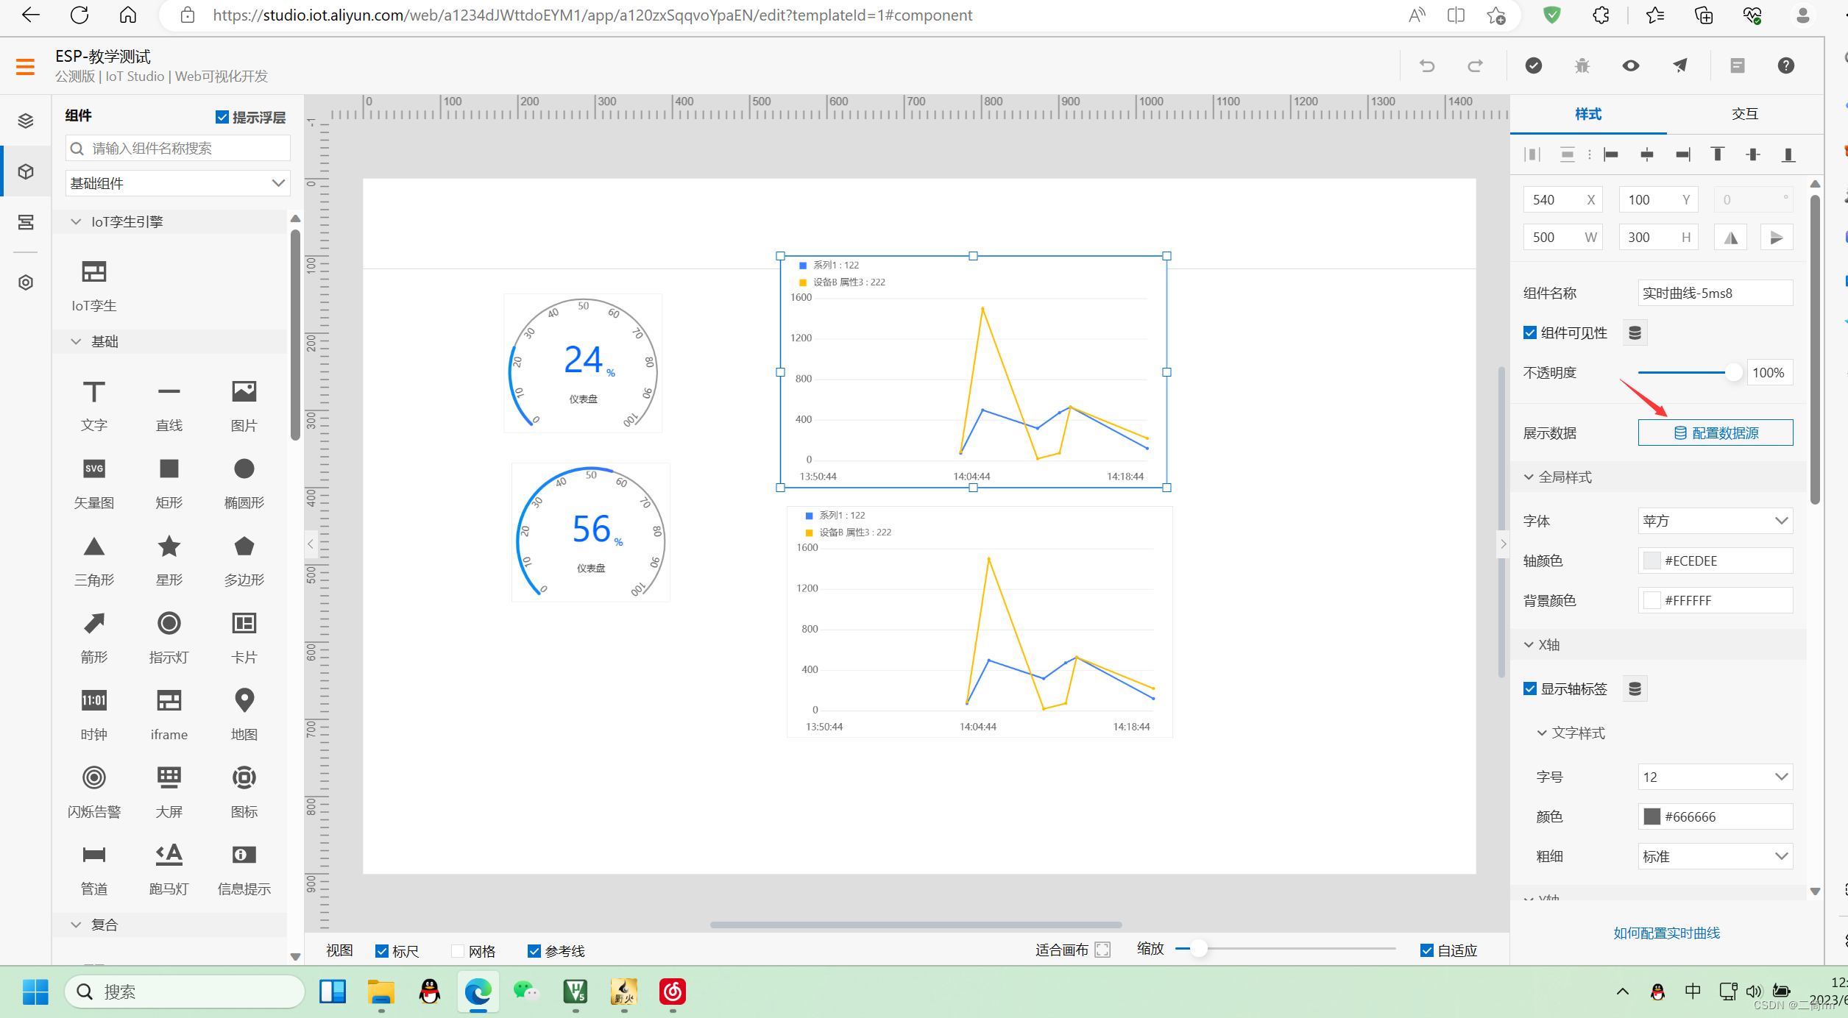
Task: Open the layers icon in left sidebar
Action: point(26,121)
